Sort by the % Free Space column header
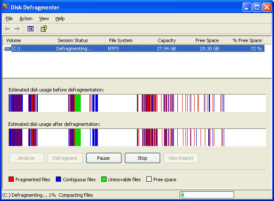 click(243, 40)
